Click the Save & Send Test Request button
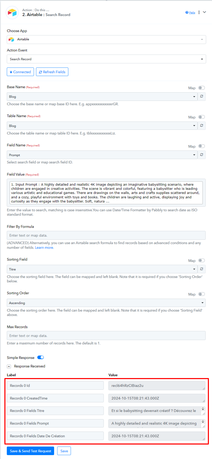The height and width of the screenshot is (459, 212). 31,451
